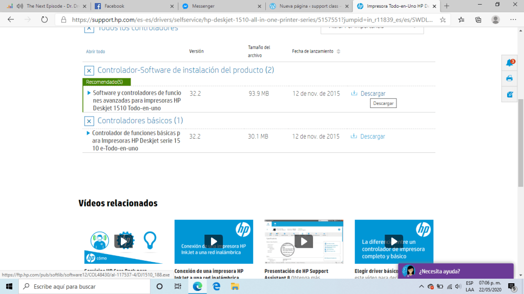524x294 pixels.
Task: Open the user profile avatar icon
Action: coord(496,20)
